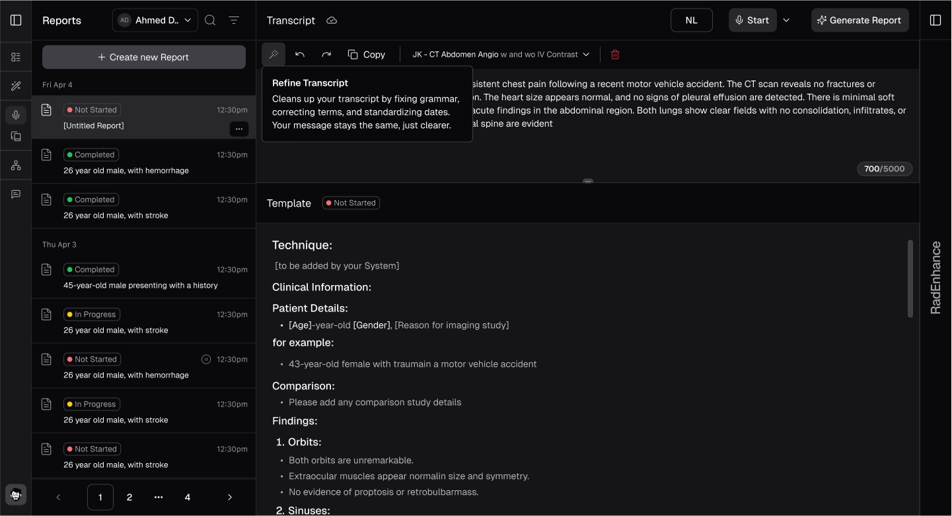Click document icon of Untitled Report
Image resolution: width=952 pixels, height=516 pixels.
click(x=46, y=110)
